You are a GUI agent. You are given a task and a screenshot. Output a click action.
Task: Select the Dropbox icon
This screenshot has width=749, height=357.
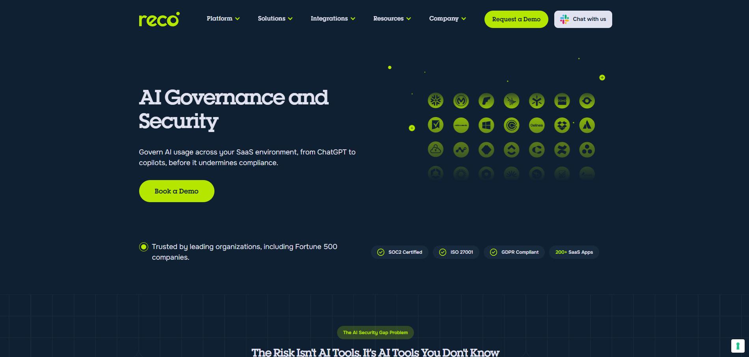[x=562, y=125]
